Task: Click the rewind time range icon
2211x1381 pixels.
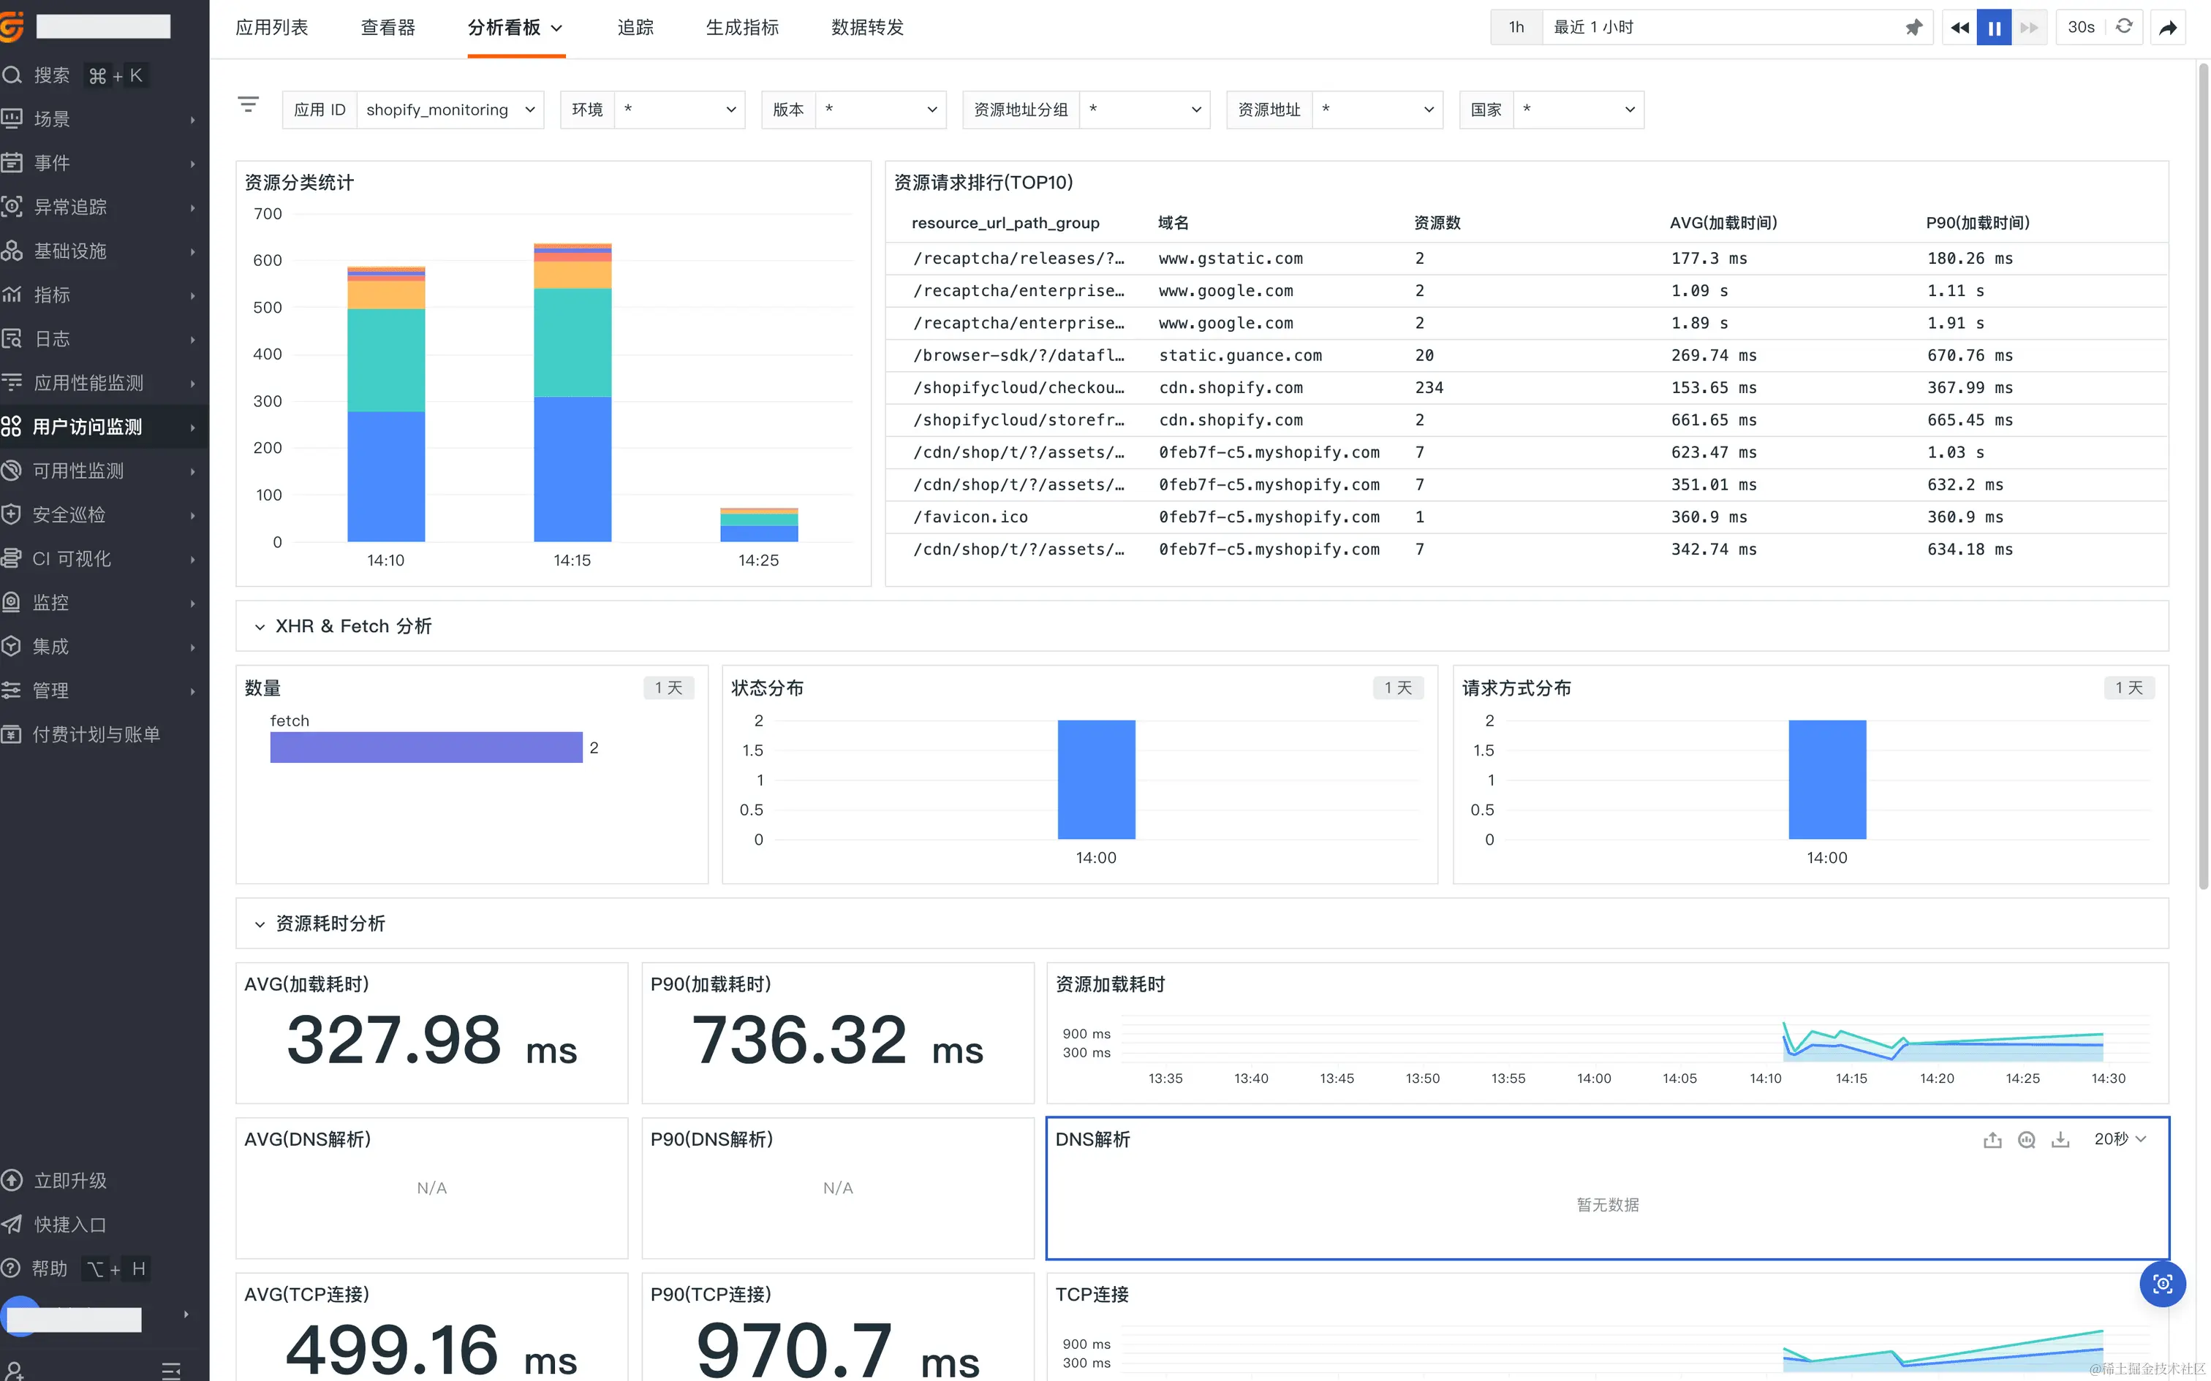Action: [1959, 28]
